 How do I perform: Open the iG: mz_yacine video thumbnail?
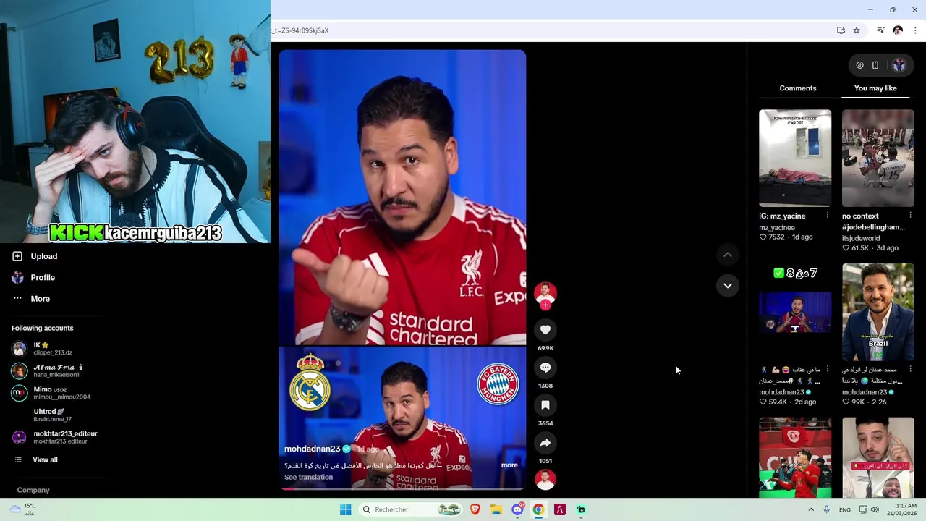click(x=795, y=158)
